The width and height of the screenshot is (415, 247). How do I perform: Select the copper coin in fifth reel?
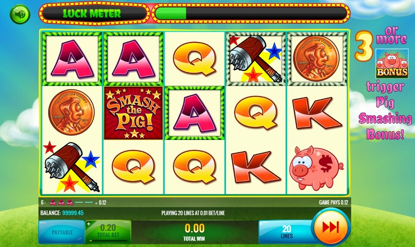tap(316, 58)
